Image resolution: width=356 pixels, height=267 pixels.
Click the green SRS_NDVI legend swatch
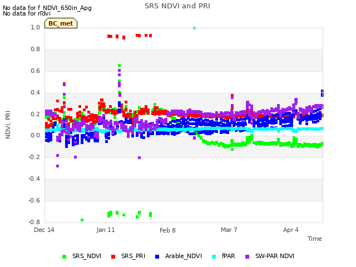coord(65,256)
